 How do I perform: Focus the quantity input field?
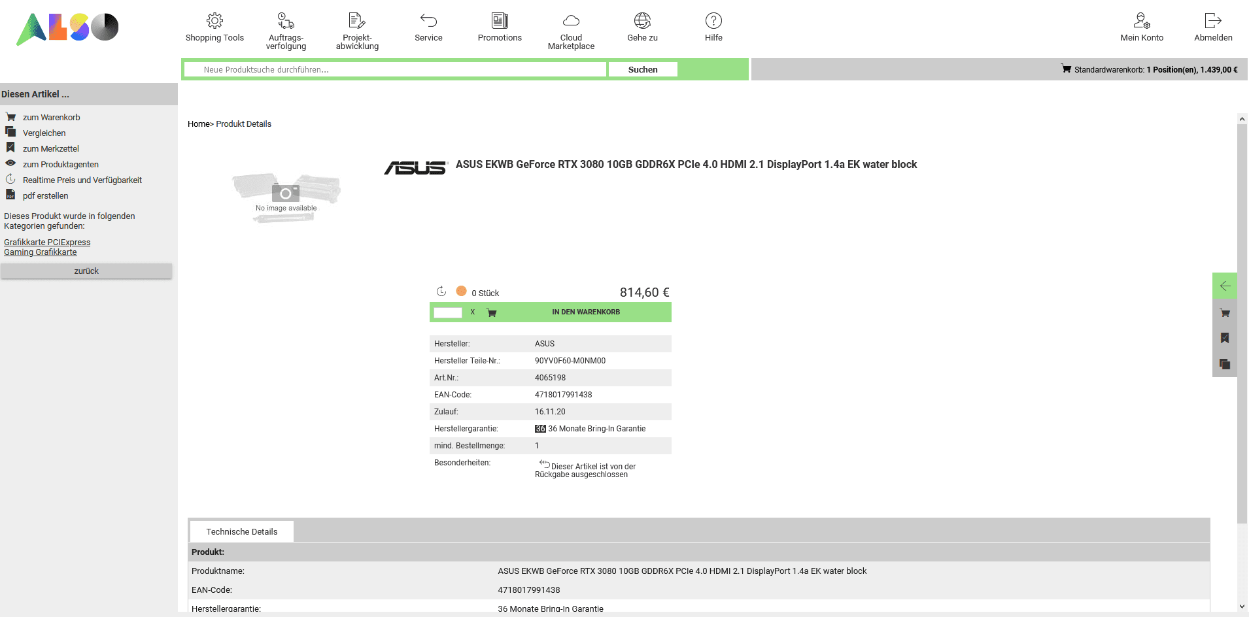coord(448,312)
